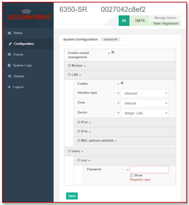189x205 pixels.
Task: Check the Show password checkbox
Action: coord(131,175)
